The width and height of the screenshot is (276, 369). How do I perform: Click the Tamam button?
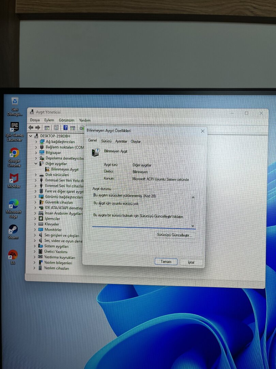(x=166, y=261)
